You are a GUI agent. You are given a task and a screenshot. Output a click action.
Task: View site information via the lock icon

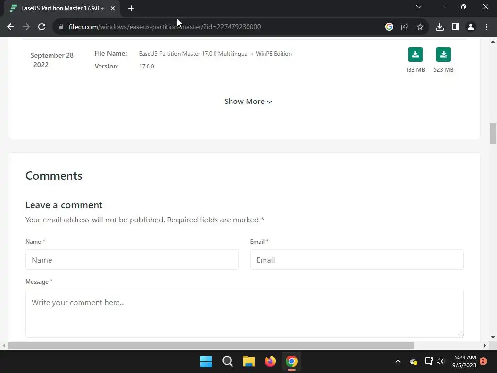pyautogui.click(x=61, y=27)
